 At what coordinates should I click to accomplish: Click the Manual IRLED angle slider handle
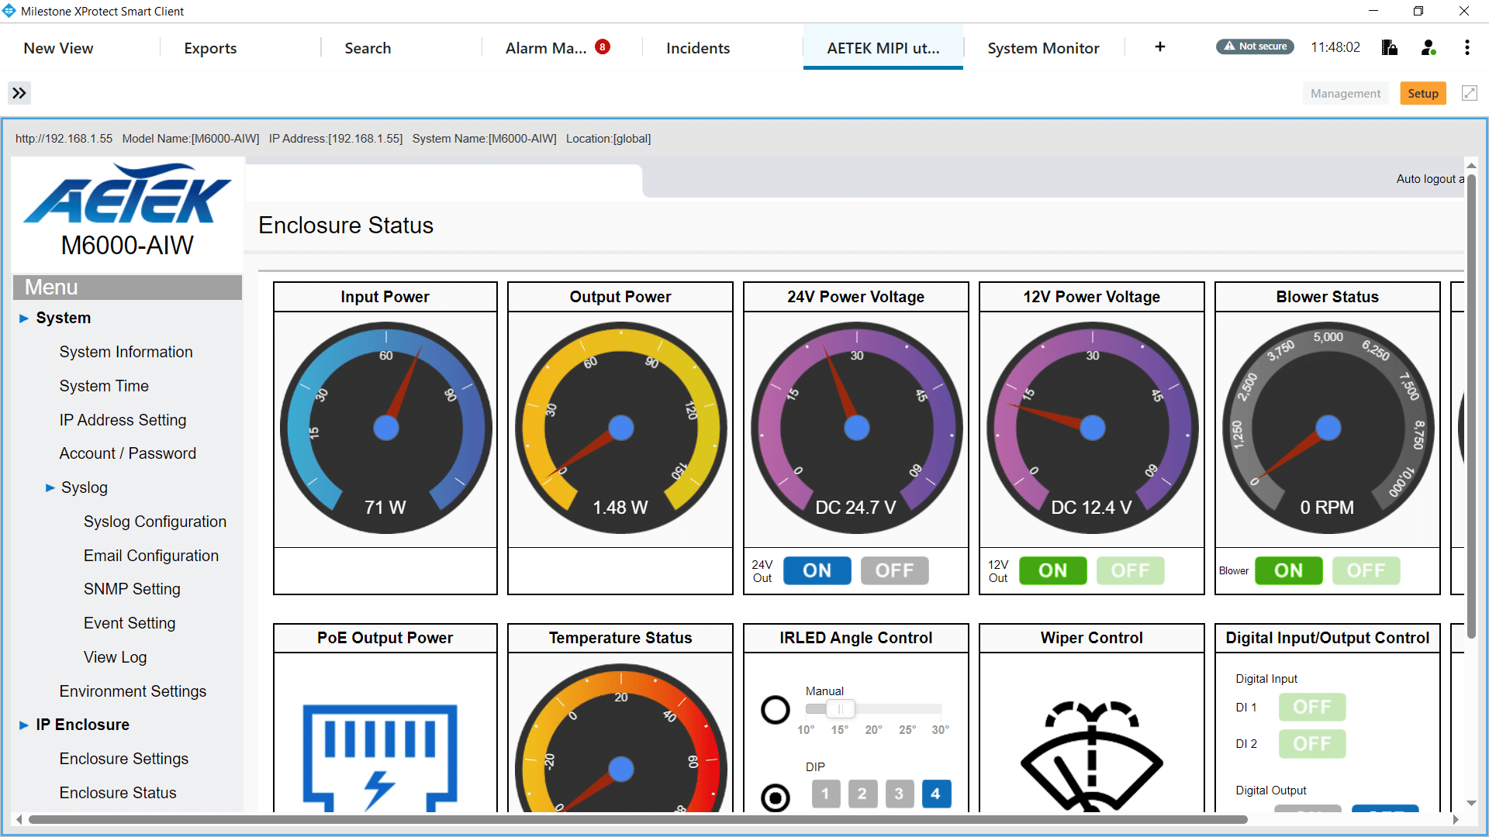click(x=840, y=708)
